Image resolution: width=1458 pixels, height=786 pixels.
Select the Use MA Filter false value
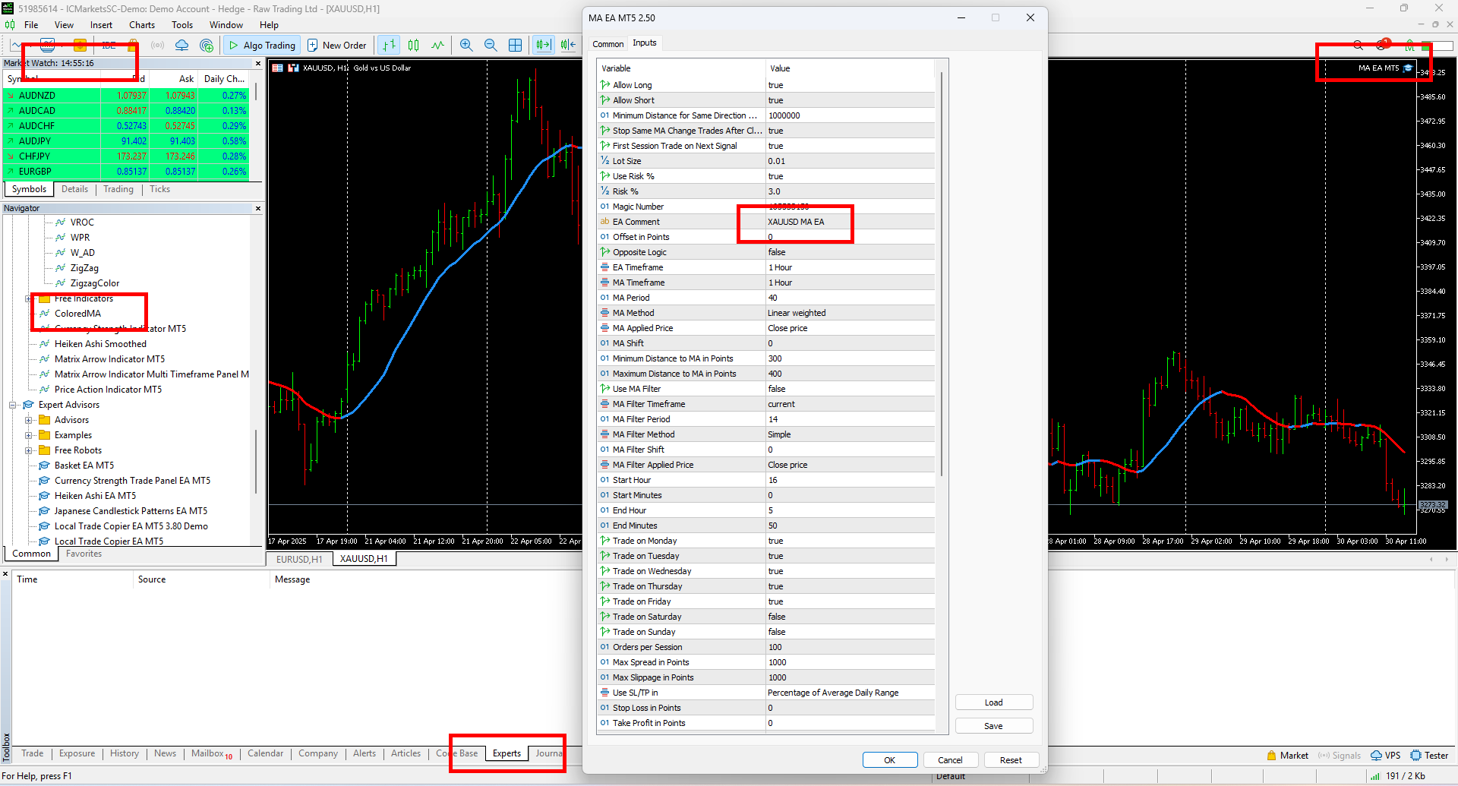coord(850,389)
